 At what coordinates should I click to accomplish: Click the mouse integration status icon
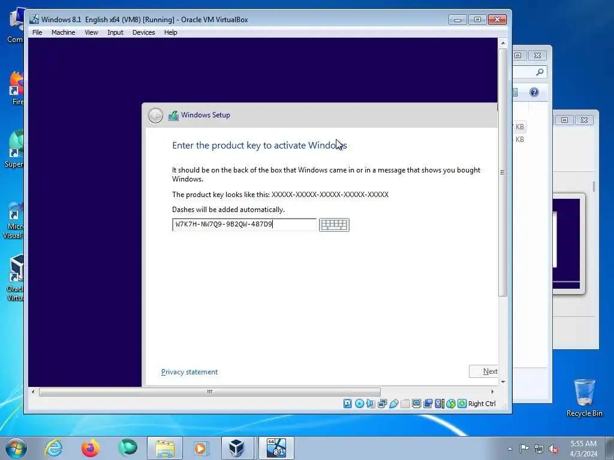(451, 403)
